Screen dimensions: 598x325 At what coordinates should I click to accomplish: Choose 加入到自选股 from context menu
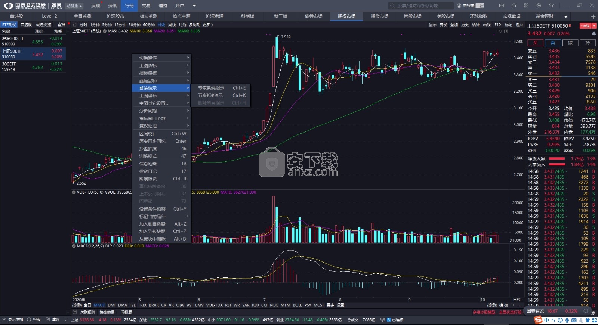[162, 224]
